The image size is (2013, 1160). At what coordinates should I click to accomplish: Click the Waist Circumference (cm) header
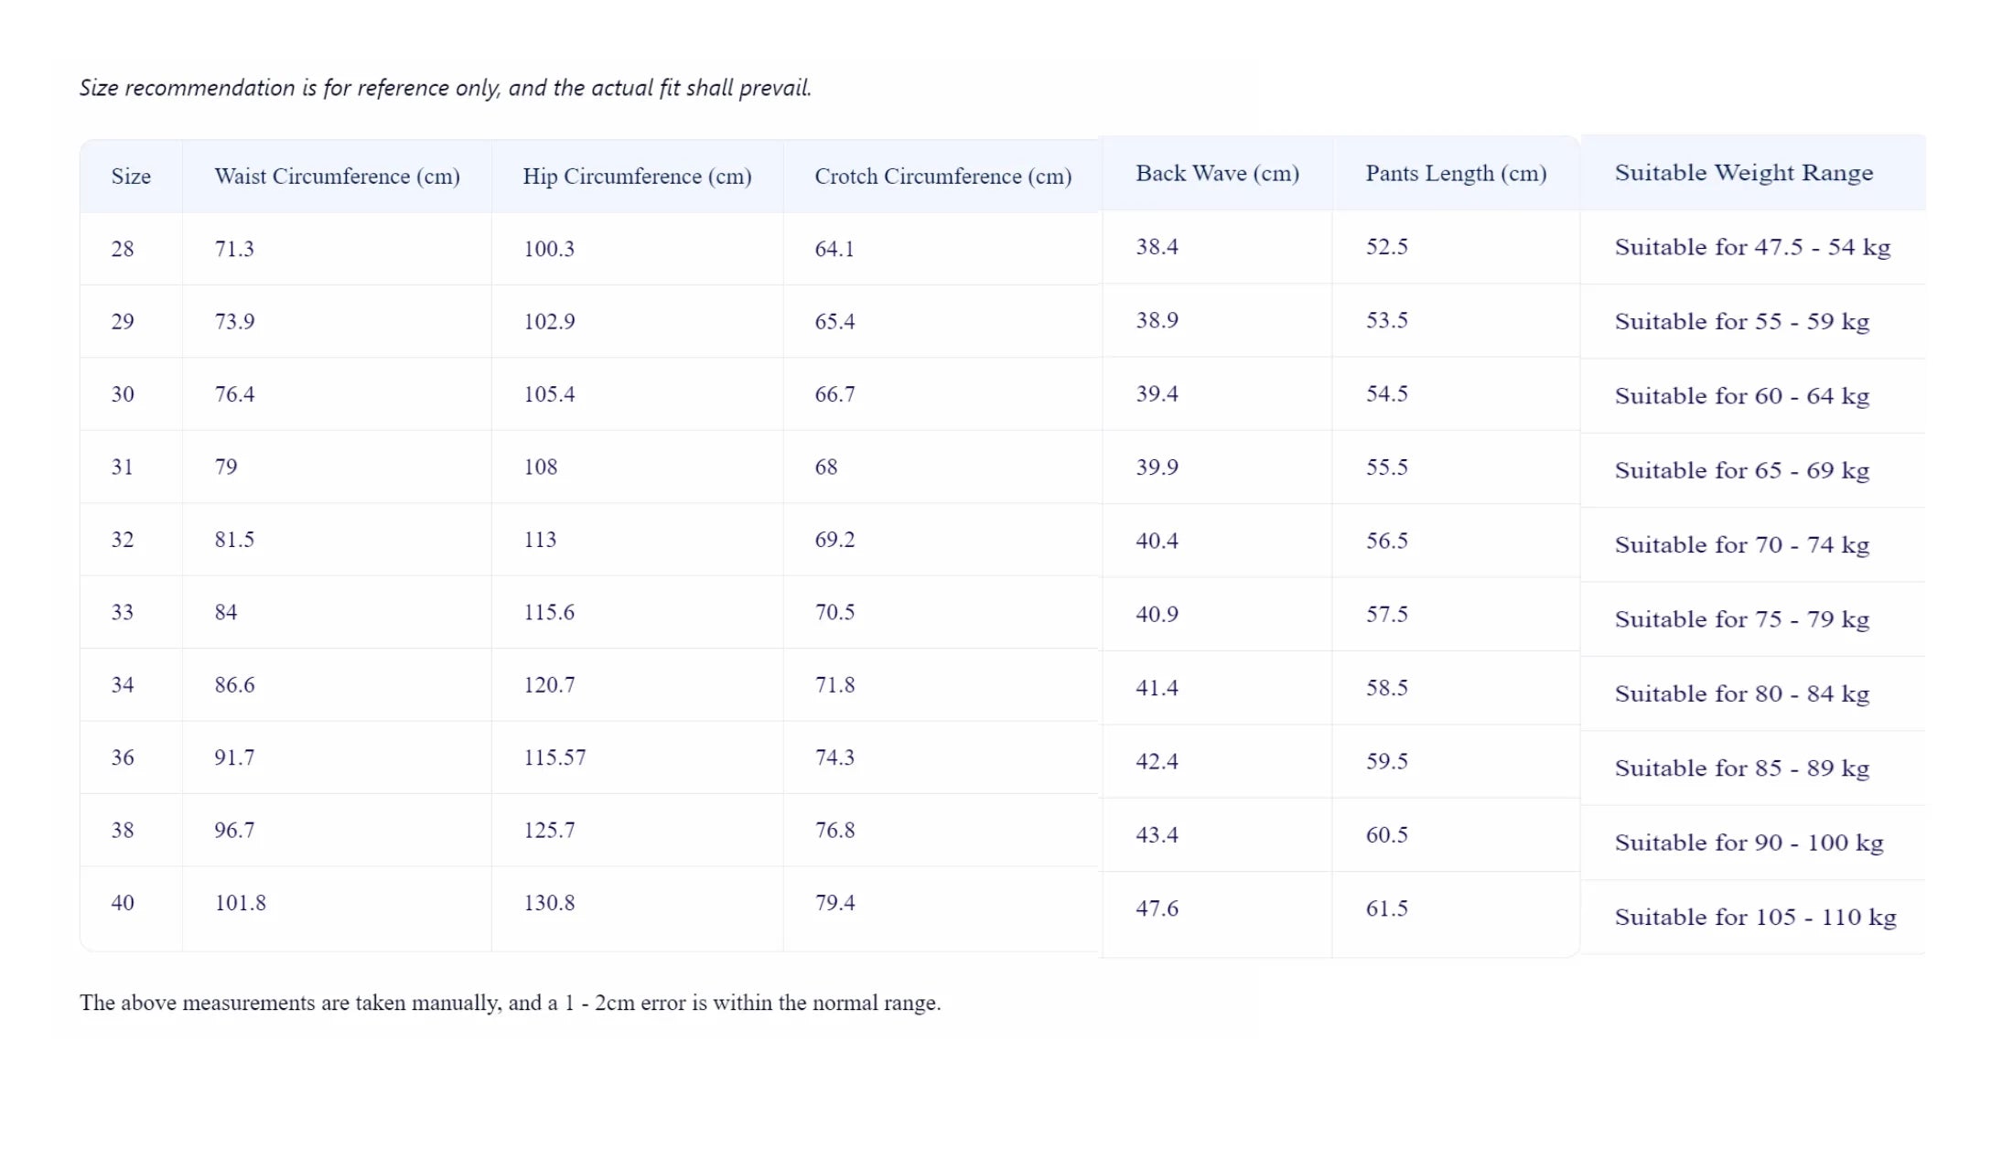click(x=337, y=177)
